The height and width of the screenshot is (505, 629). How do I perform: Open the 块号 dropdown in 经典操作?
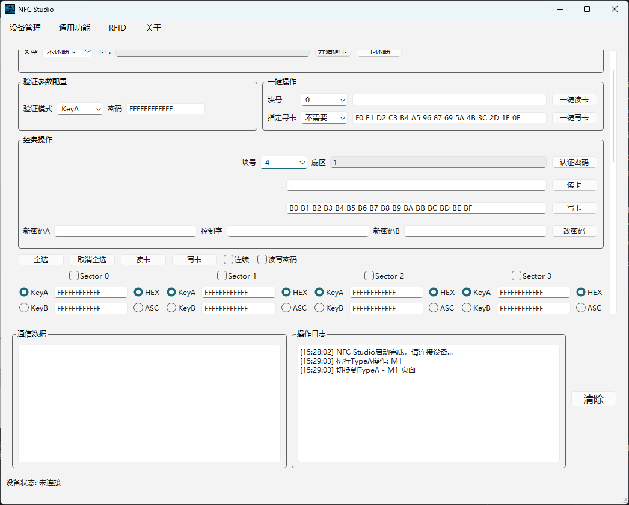click(284, 163)
